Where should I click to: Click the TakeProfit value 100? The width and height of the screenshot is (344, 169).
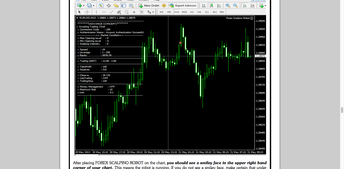105,67
